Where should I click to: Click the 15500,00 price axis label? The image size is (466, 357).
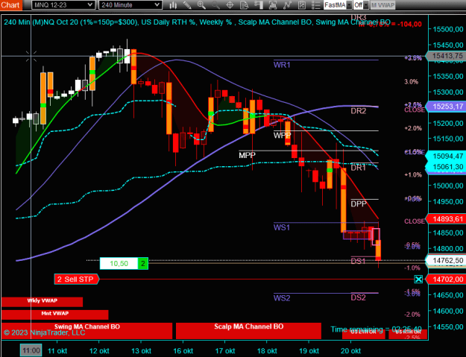point(448,29)
